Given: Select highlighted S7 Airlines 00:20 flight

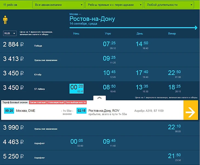Looking at the screenshot, I should (77, 88).
